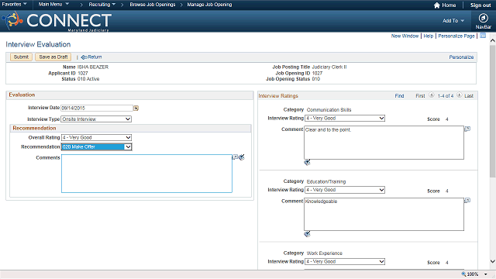The height and width of the screenshot is (279, 496).
Task: Expand the Education/Training comment in popup
Action: [x=467, y=200]
